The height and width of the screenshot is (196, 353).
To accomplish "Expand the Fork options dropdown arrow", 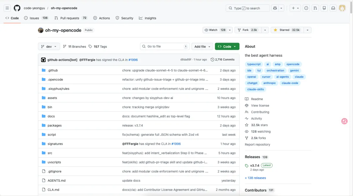I will click(x=265, y=30).
